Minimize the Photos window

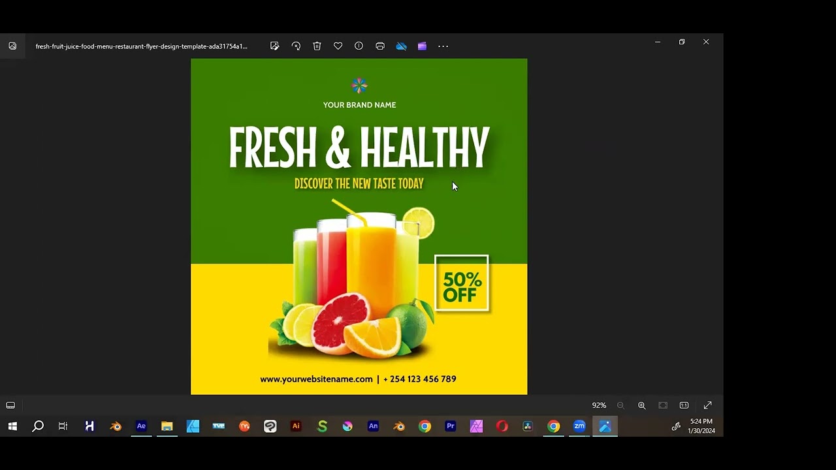point(658,42)
